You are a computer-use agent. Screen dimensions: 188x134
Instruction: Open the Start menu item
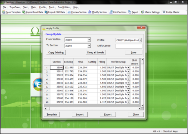click(x=26, y=7)
